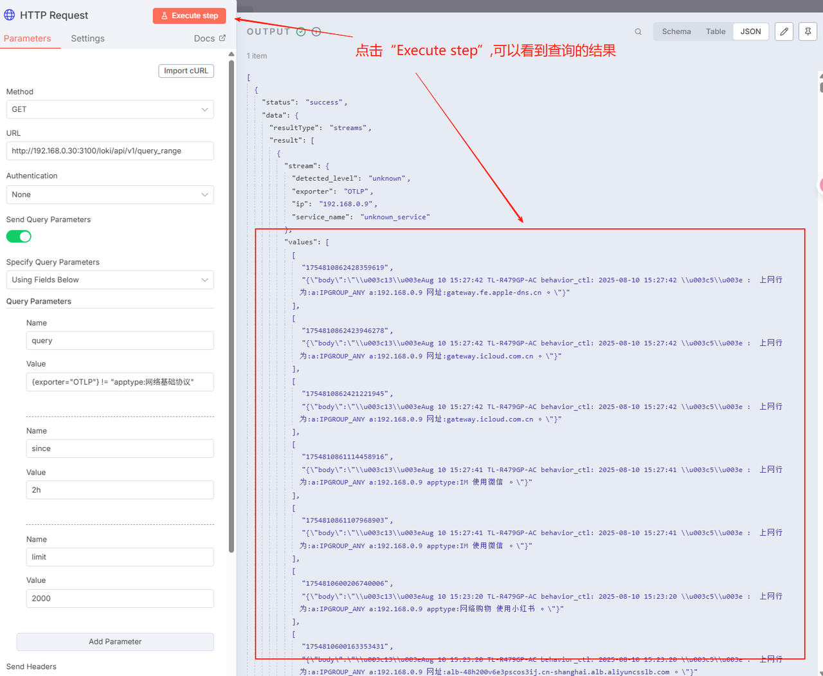Select the Parameters tab
Image resolution: width=823 pixels, height=676 pixels.
pyautogui.click(x=27, y=39)
